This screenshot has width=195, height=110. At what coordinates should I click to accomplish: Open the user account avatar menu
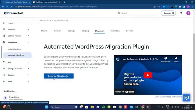tap(188, 13)
